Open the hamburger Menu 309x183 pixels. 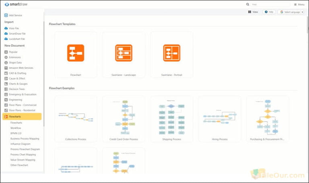tap(299, 4)
